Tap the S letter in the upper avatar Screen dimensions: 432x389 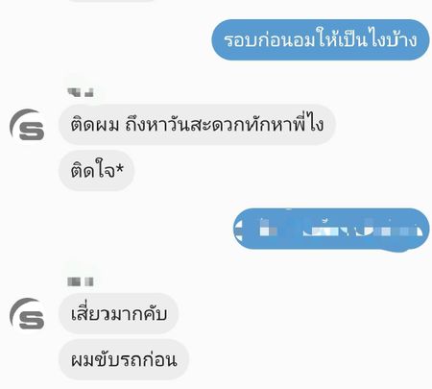tap(32, 131)
